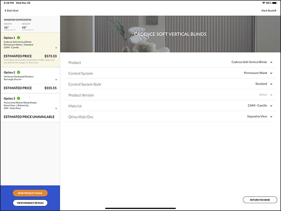
Task: Open Option 1 arrow chevron
Action: point(56,48)
